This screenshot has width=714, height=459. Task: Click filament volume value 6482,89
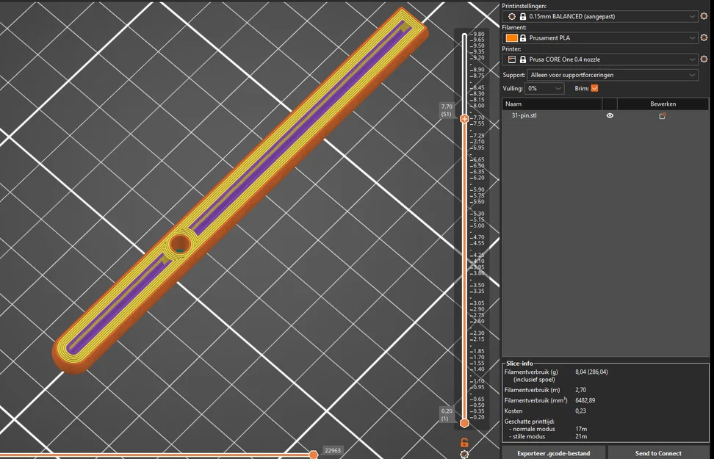pos(585,400)
